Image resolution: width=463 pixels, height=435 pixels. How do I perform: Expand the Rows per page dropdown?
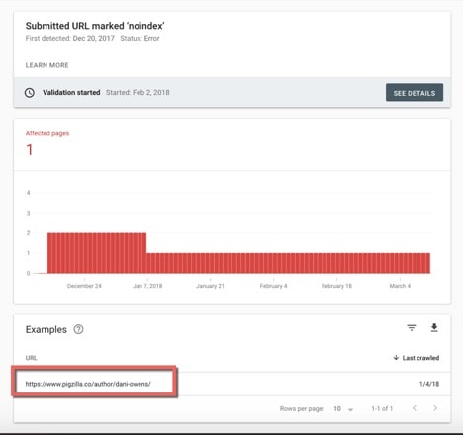343,409
